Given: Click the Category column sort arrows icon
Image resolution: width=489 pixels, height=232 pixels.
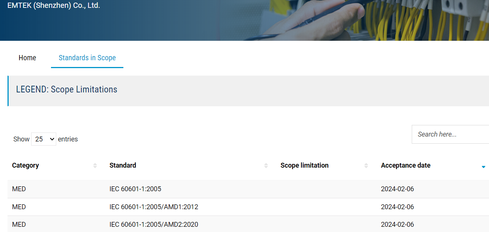Looking at the screenshot, I should tap(95, 165).
